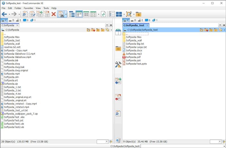Image resolution: width=226 pixels, height=148 pixels.
Task: Open the Edit menu
Action: (x=10, y=8)
